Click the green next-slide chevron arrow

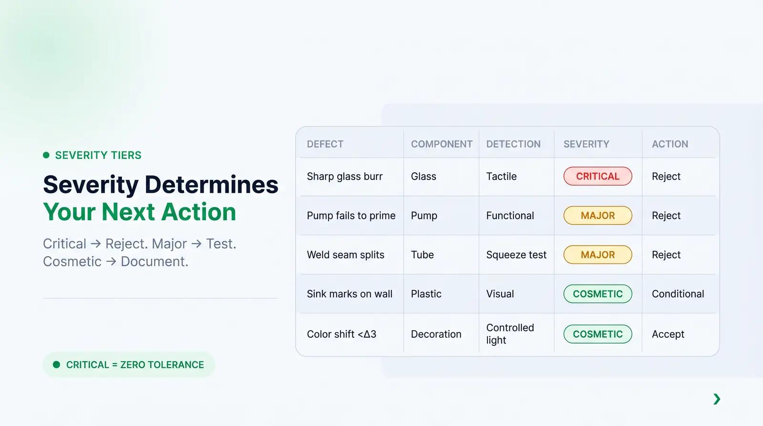(717, 399)
